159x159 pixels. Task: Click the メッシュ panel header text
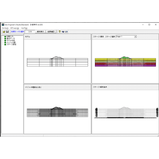[33, 87]
